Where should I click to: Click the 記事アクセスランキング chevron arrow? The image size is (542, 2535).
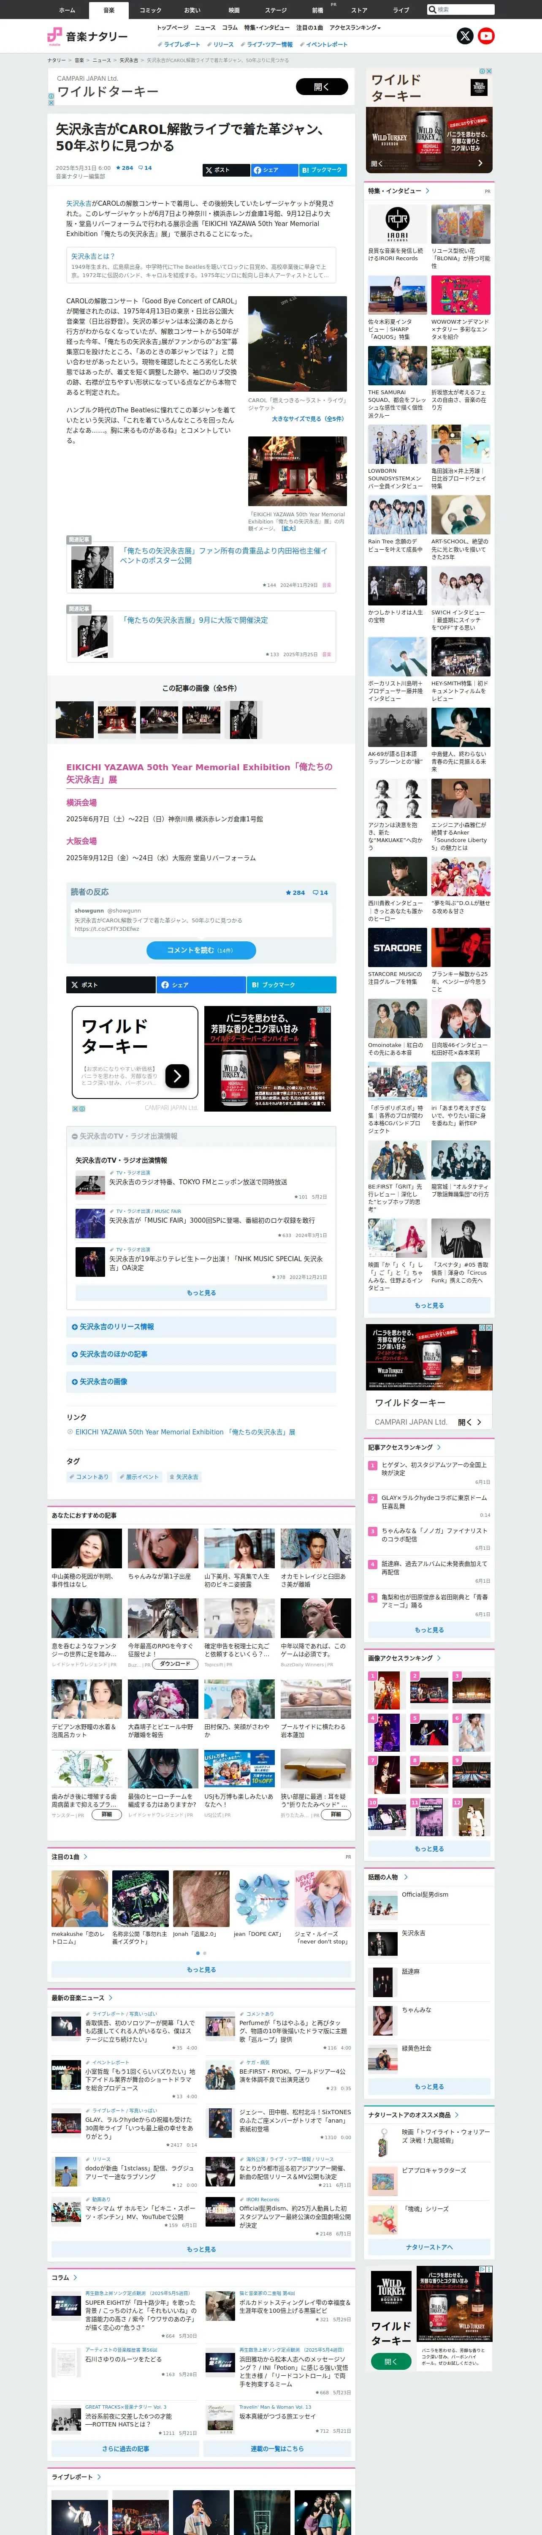coord(439,1447)
